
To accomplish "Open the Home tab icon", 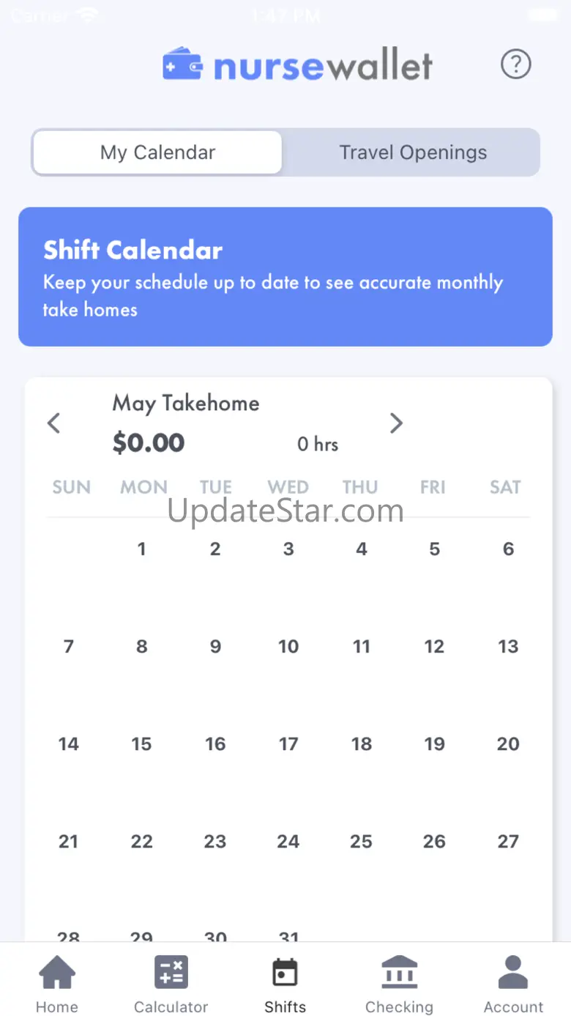I will coord(57,973).
